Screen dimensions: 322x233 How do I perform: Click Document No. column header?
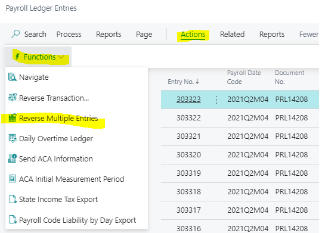[290, 77]
